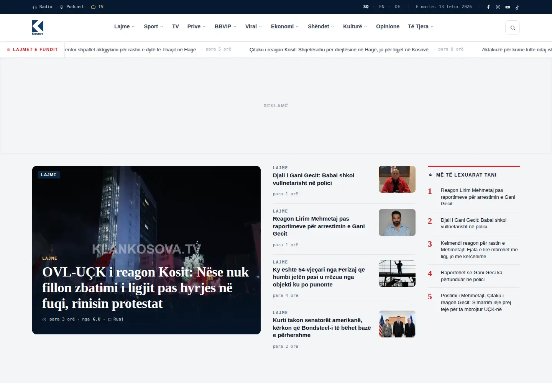
Task: Open the Facebook page icon
Action: click(488, 7)
